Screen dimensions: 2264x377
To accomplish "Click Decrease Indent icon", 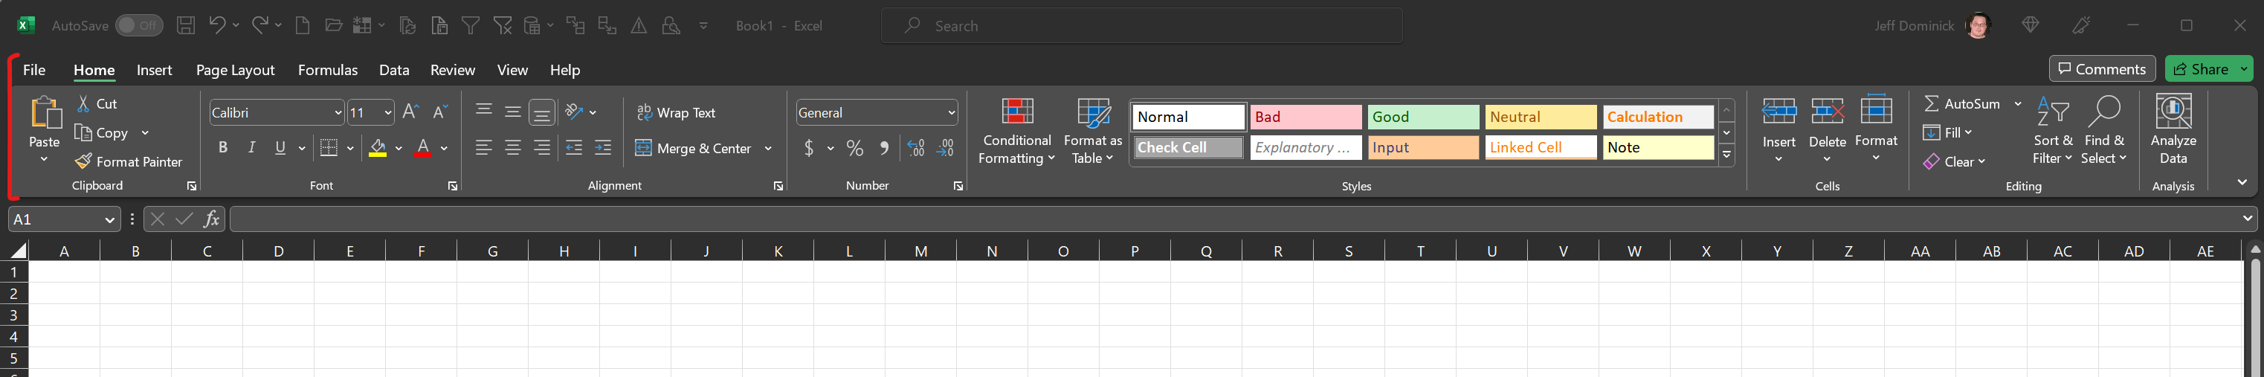I will [x=574, y=148].
